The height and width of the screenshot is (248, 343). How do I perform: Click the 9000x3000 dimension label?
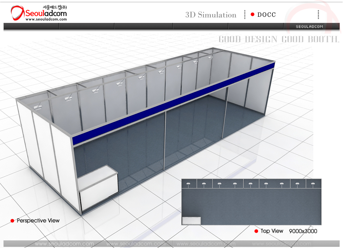(x=303, y=231)
